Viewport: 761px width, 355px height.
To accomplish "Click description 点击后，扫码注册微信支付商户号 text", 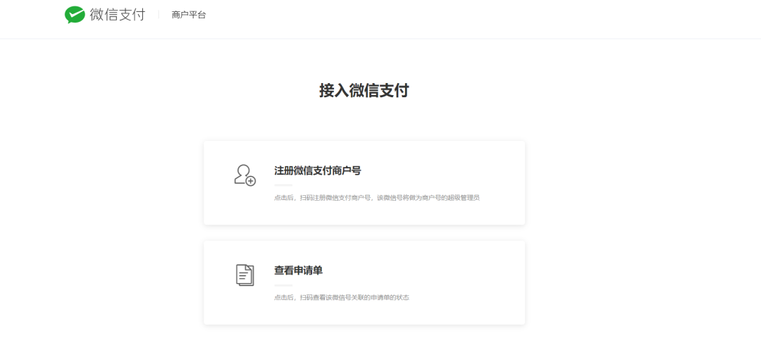I will 323,198.
